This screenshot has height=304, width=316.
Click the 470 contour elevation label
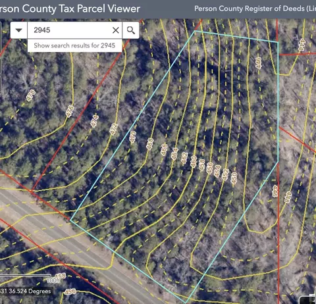pos(133,137)
